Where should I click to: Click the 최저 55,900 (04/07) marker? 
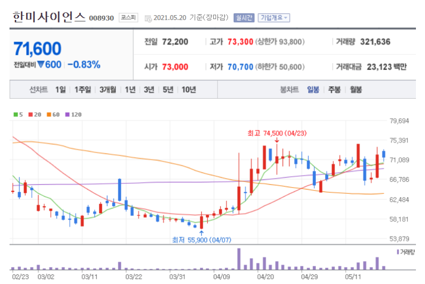point(202,240)
